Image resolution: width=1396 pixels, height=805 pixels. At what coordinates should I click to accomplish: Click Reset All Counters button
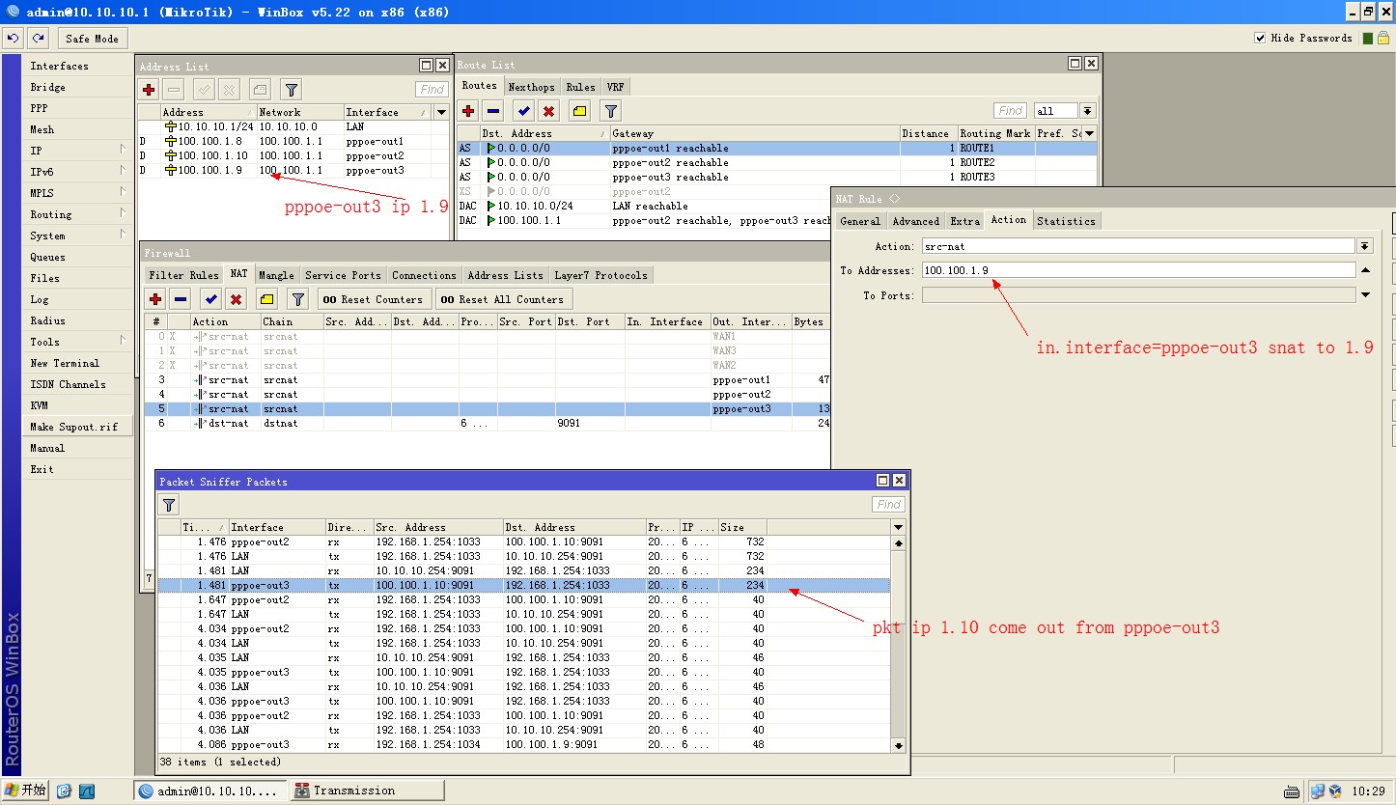click(x=503, y=299)
